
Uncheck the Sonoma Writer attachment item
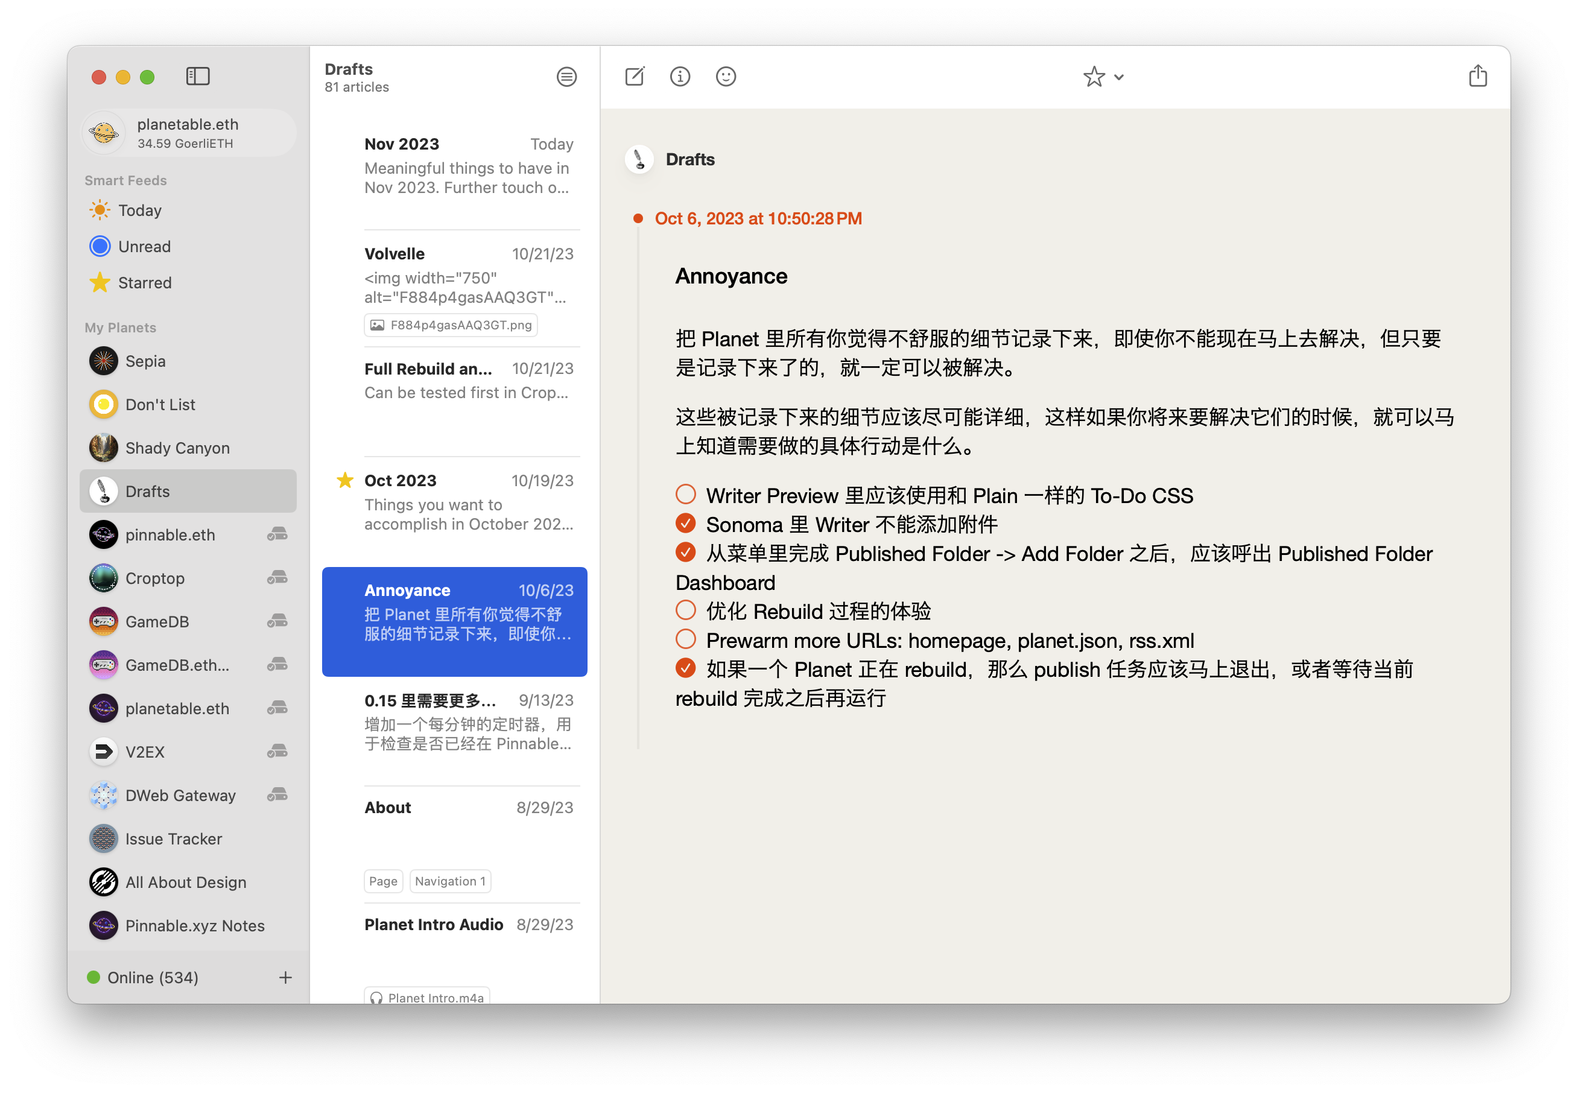(686, 524)
